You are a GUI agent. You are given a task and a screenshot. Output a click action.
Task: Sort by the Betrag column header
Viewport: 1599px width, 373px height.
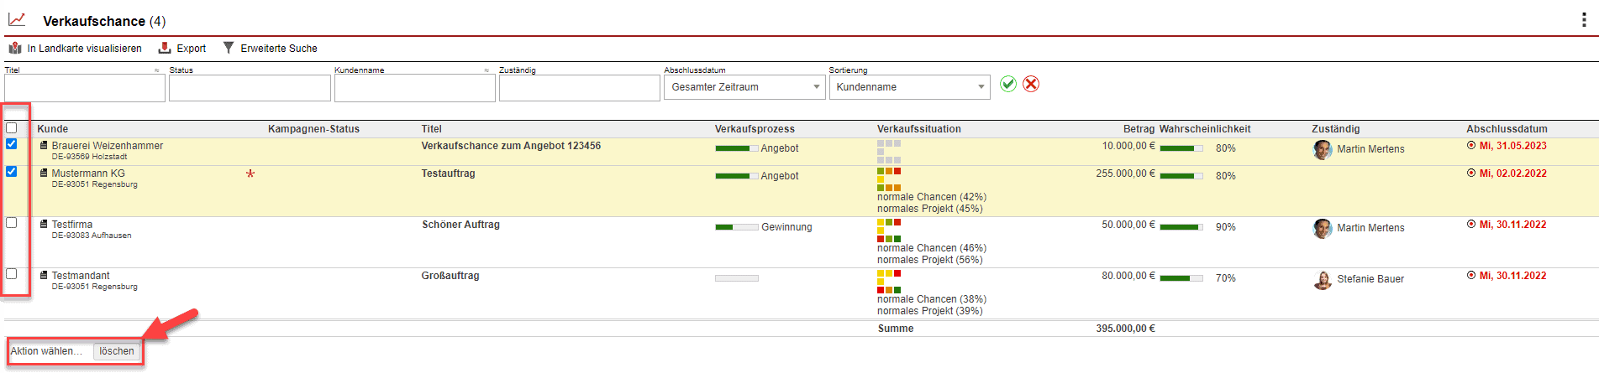pos(1139,129)
